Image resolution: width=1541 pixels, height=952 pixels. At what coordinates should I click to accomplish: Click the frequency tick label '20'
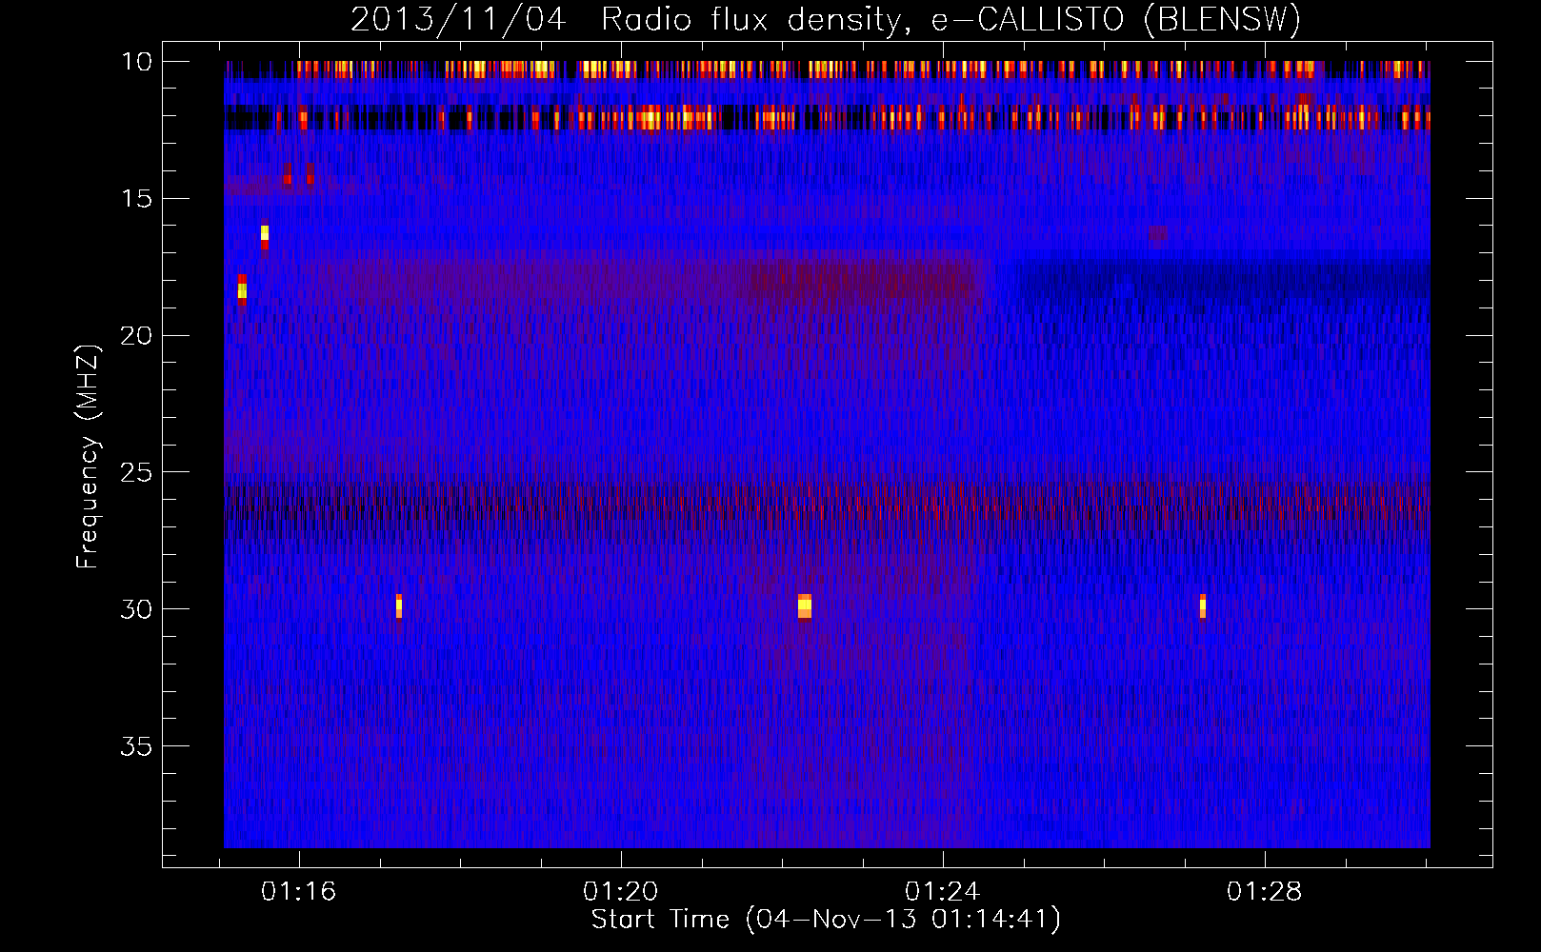[137, 336]
